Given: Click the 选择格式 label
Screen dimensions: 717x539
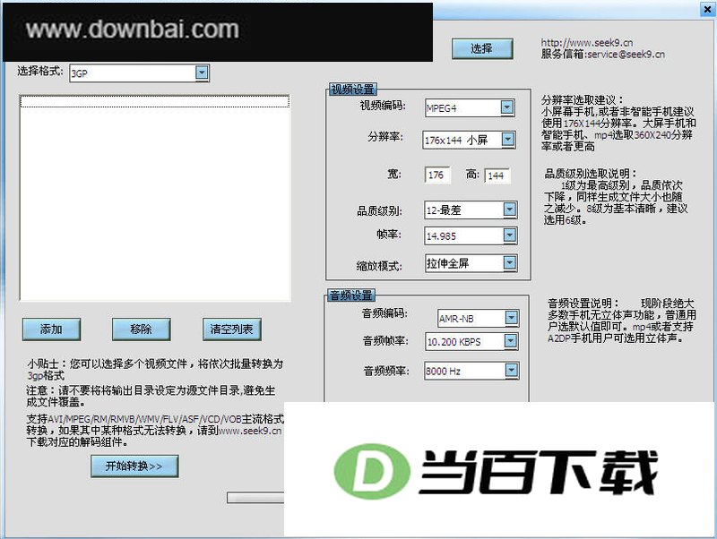Looking at the screenshot, I should (x=39, y=71).
